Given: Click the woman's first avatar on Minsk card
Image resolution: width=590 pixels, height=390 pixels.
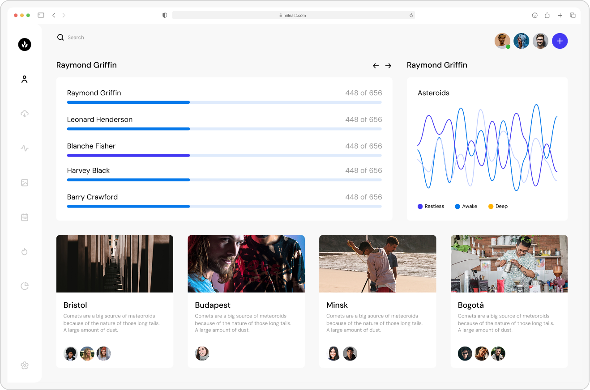Looking at the screenshot, I should 333,354.
